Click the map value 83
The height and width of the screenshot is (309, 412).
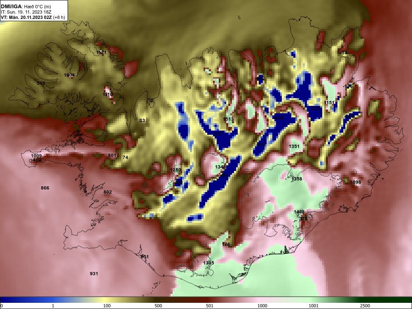click(x=142, y=120)
